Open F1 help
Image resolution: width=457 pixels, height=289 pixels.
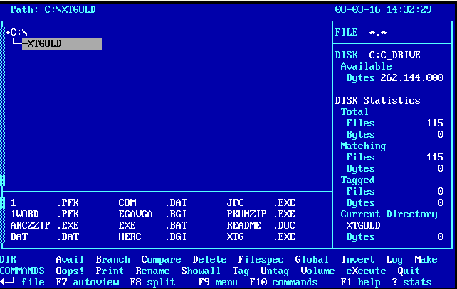pyautogui.click(x=358, y=282)
